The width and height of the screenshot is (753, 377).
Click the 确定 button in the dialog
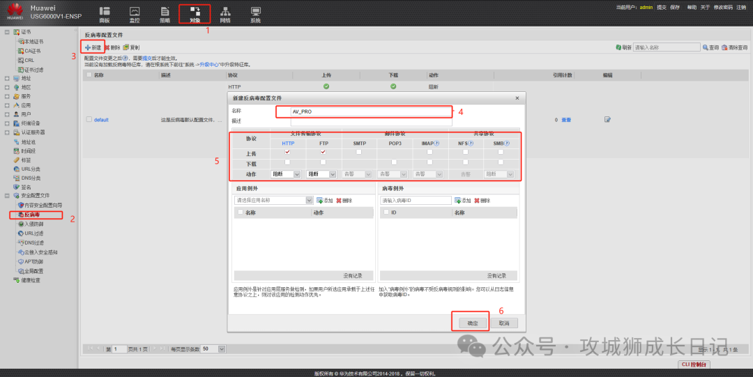472,323
